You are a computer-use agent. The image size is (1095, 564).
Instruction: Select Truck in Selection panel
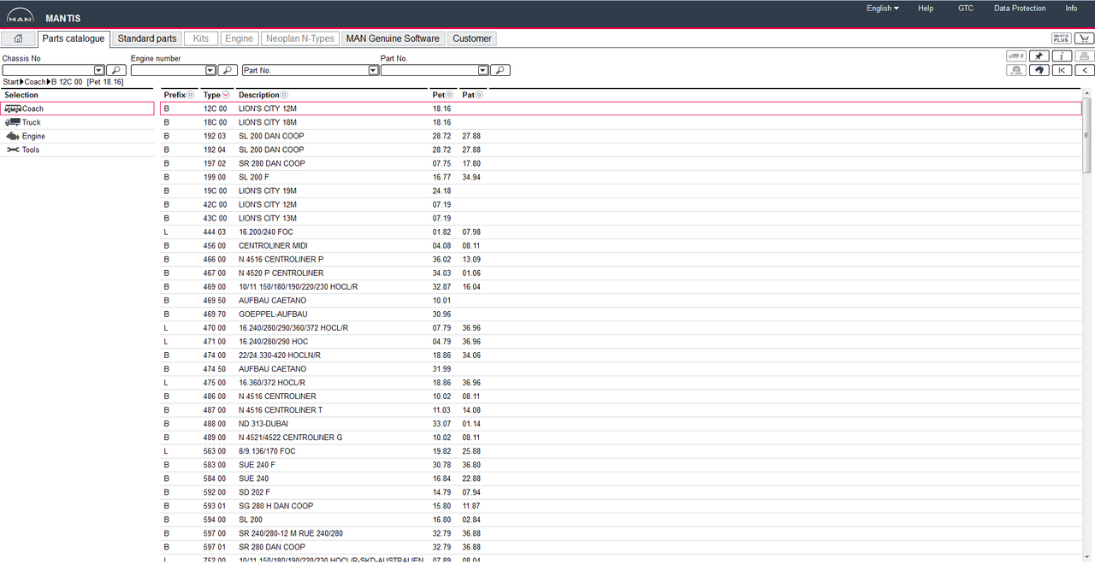(x=78, y=122)
